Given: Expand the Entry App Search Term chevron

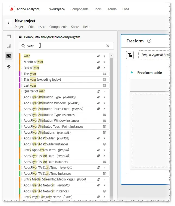Looking at the screenshot, I should tap(104, 150).
